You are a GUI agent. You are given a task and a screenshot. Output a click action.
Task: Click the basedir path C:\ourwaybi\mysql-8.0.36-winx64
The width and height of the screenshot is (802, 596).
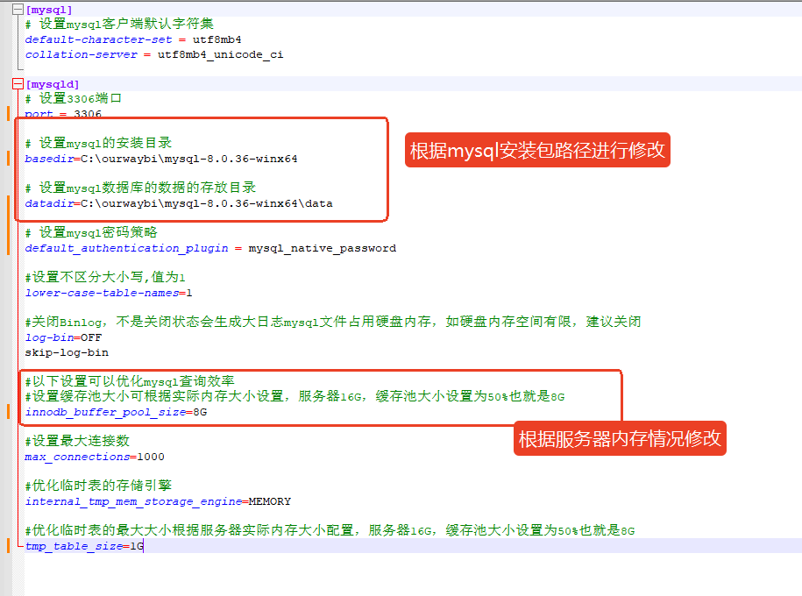189,159
